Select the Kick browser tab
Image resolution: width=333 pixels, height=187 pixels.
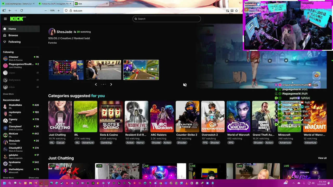(x=91, y=4)
